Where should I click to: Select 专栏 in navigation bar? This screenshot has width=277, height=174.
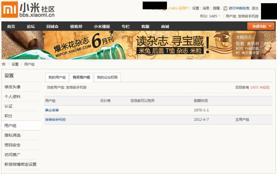tap(126, 26)
